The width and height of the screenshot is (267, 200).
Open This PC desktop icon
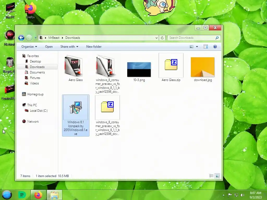[x=10, y=10]
